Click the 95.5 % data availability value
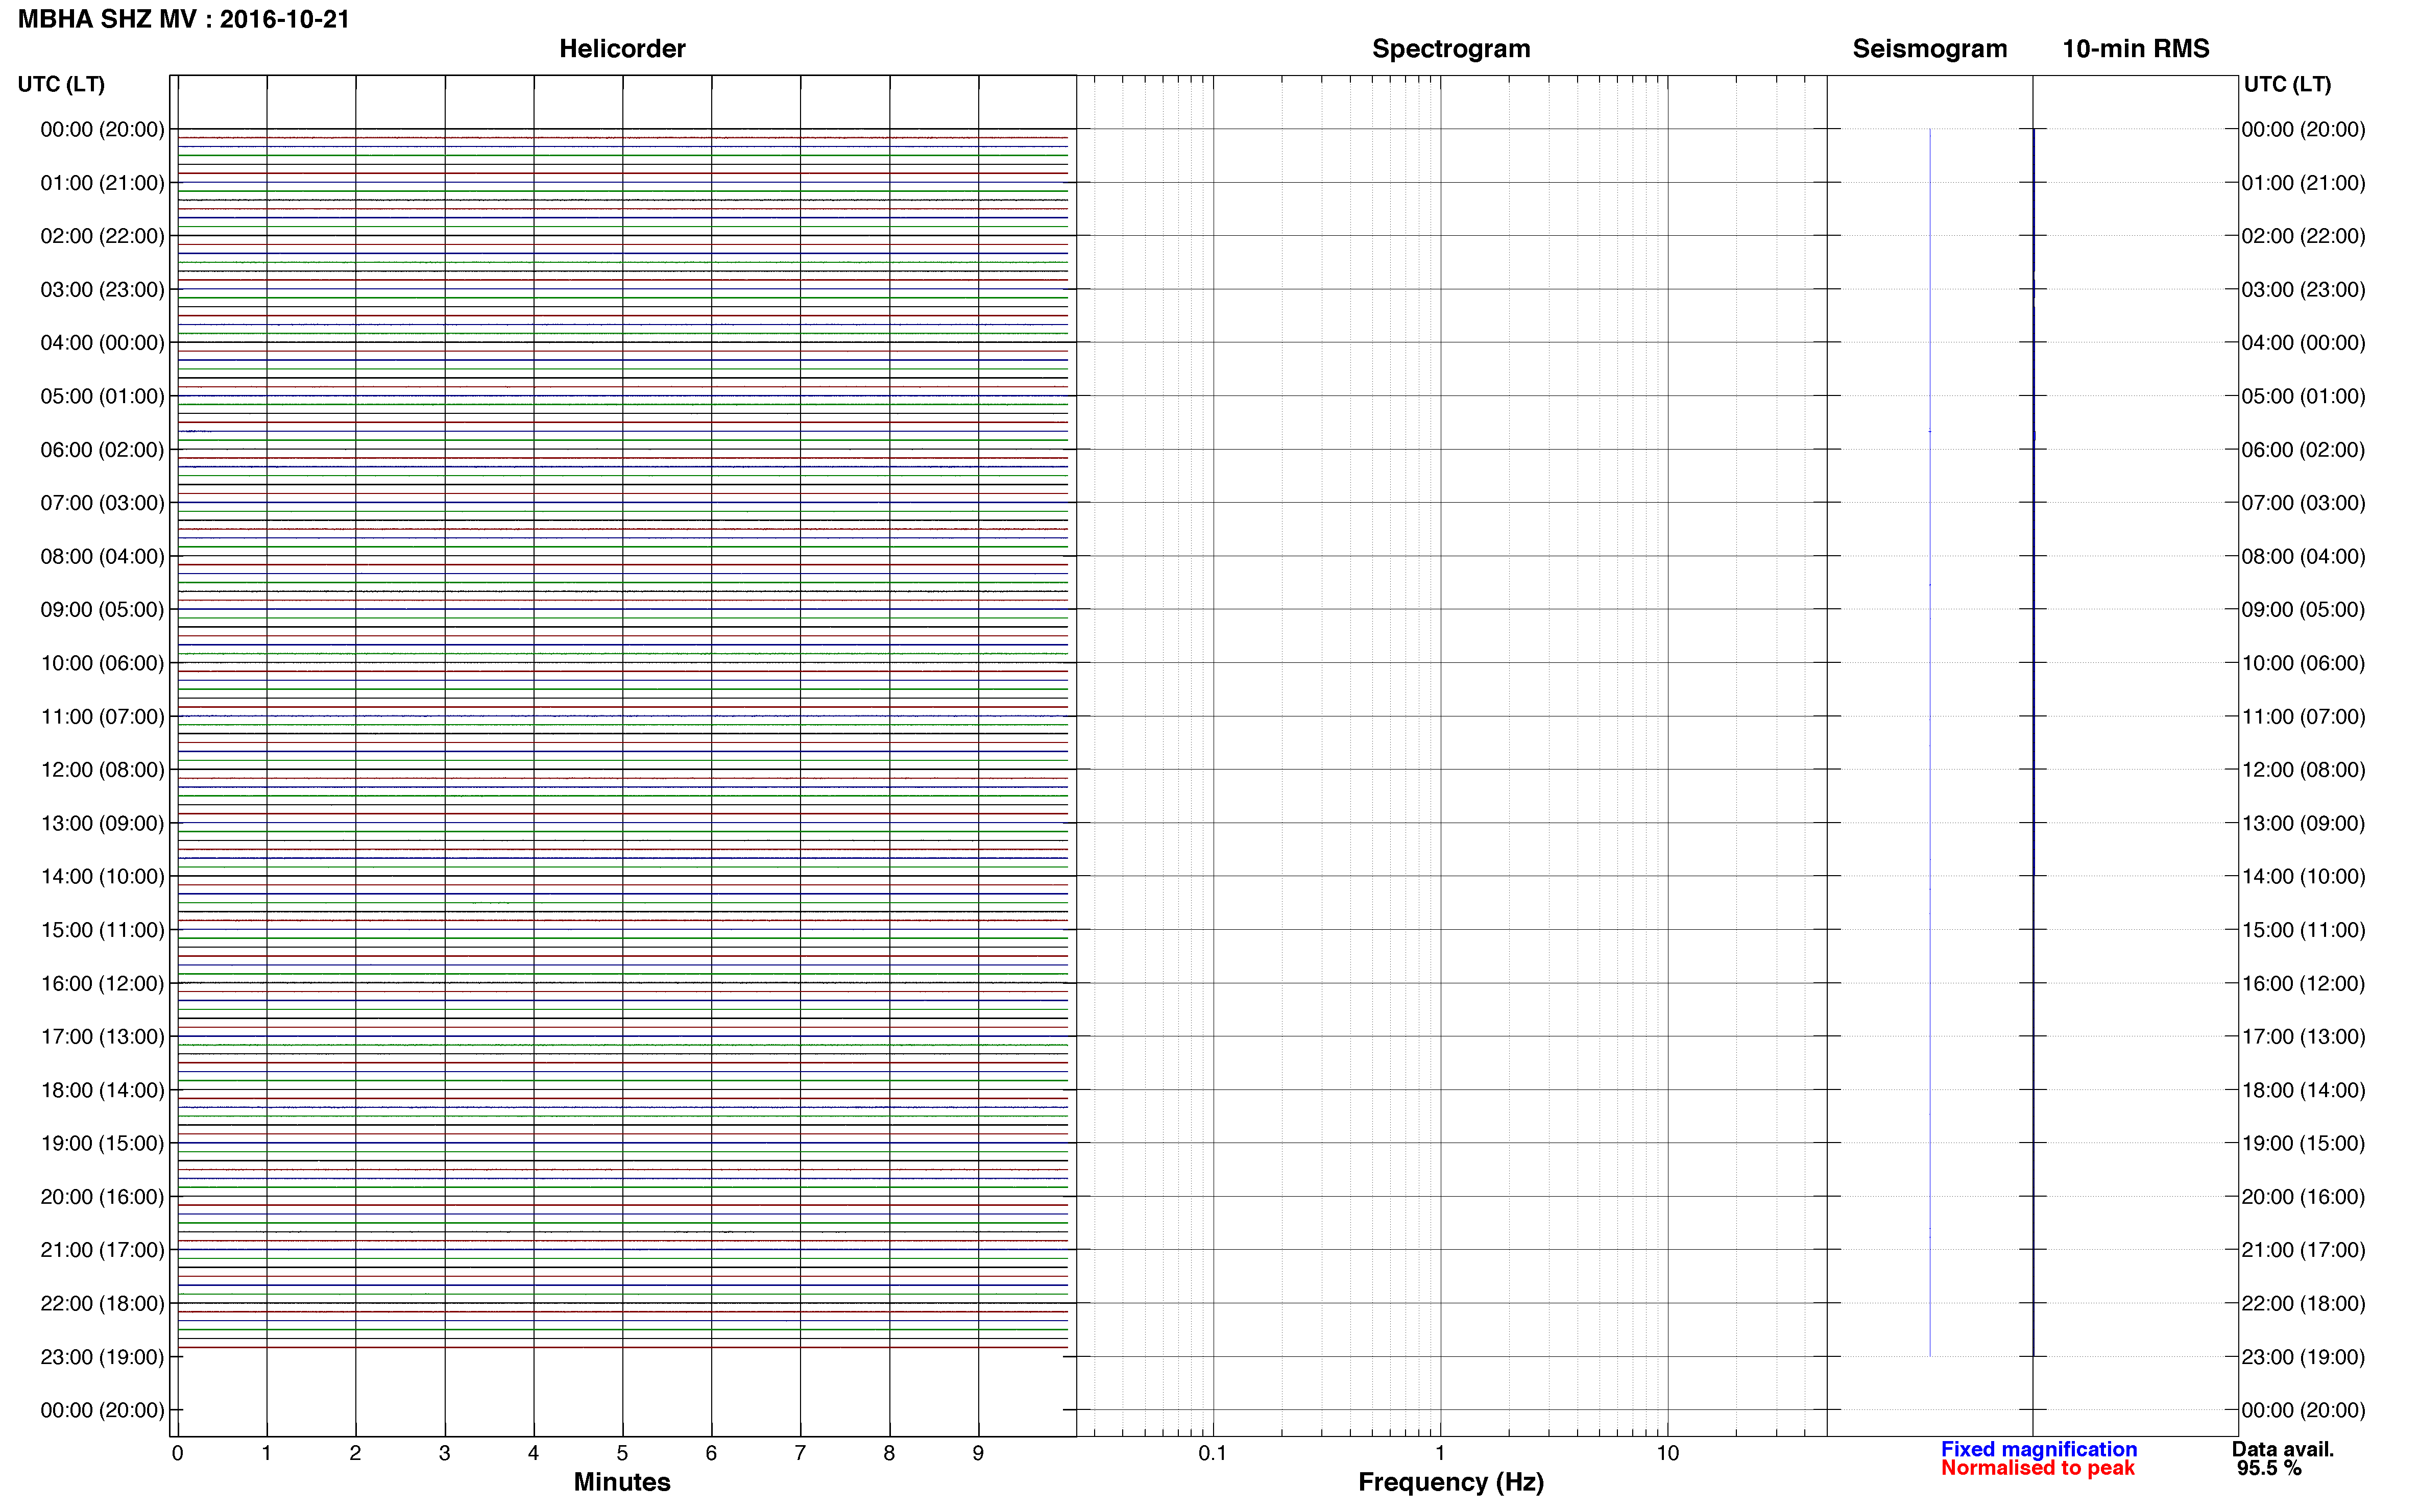This screenshot has height=1512, width=2420. 2270,1468
